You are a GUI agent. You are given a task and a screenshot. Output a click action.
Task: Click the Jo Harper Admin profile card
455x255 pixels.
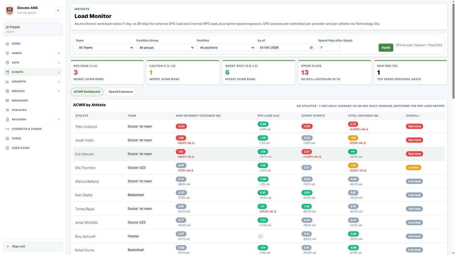33,29
